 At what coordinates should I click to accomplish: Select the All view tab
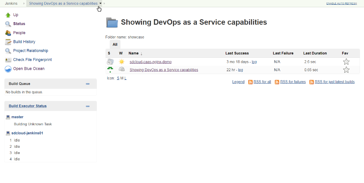point(115,44)
